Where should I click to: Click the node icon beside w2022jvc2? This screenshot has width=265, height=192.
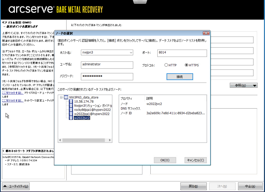71,118
